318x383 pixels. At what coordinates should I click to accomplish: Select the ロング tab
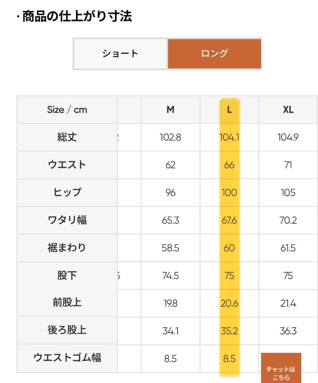click(x=214, y=53)
